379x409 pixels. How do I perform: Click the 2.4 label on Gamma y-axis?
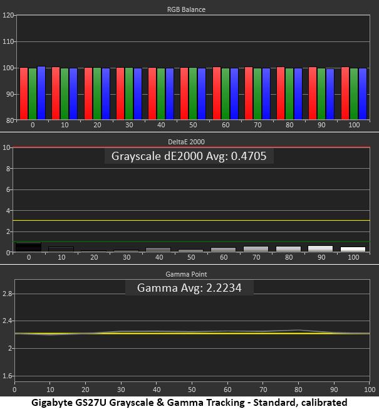coord(7,321)
